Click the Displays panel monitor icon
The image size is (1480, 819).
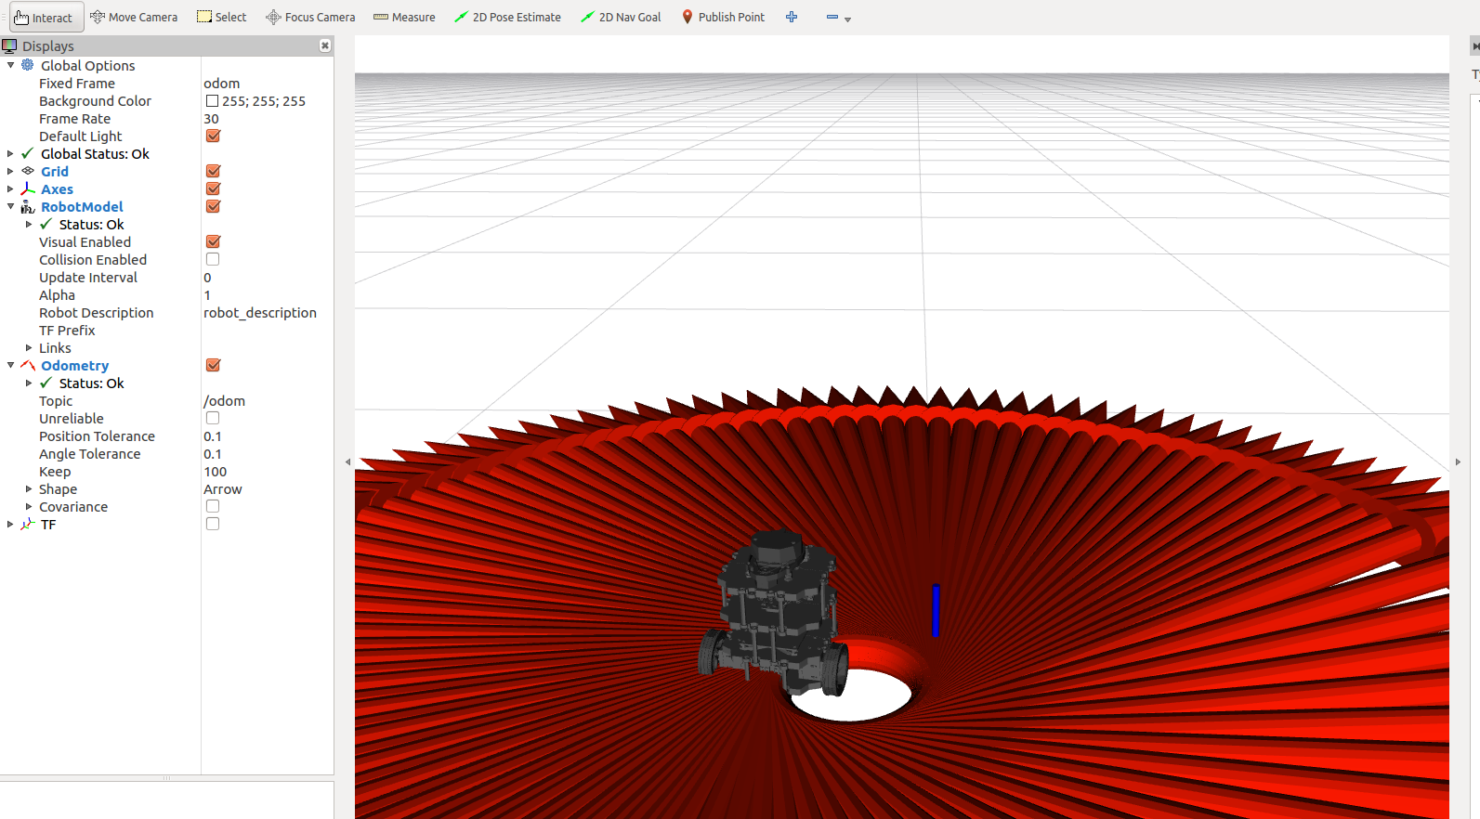coord(9,45)
